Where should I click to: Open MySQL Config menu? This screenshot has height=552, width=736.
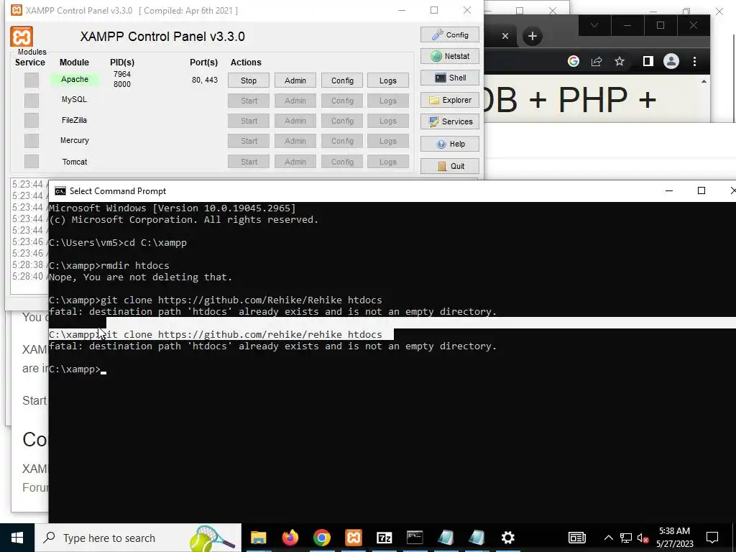click(x=342, y=101)
